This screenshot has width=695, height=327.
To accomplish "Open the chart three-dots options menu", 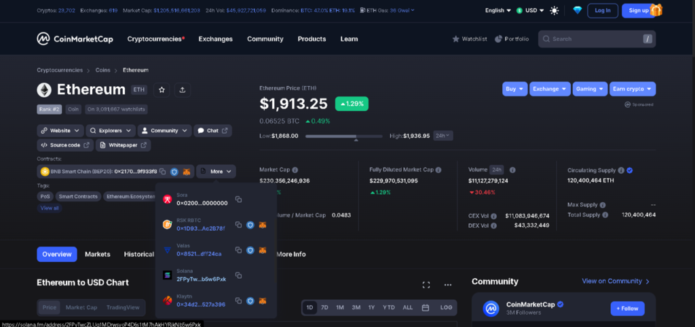I will 448,285.
